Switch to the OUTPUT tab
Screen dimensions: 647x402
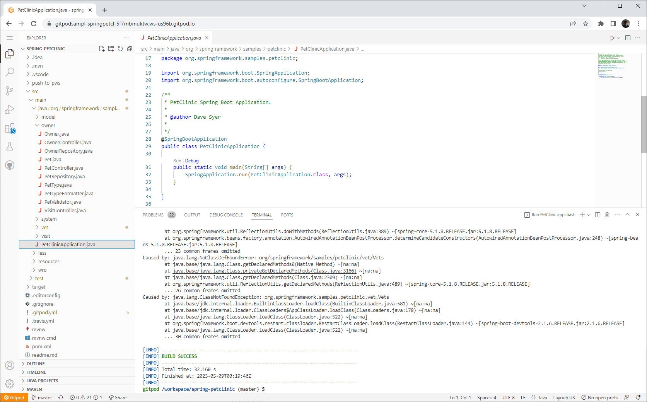click(x=192, y=215)
